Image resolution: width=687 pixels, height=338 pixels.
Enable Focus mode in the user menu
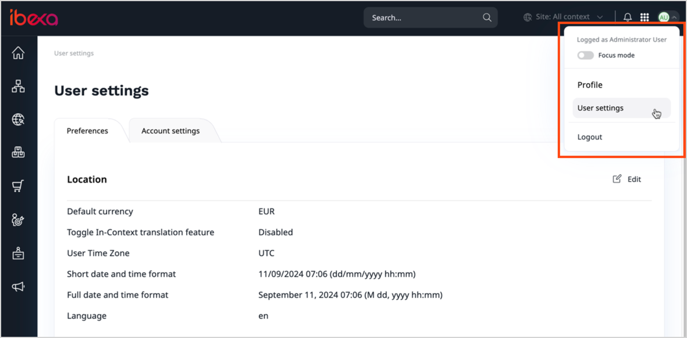[x=585, y=55]
